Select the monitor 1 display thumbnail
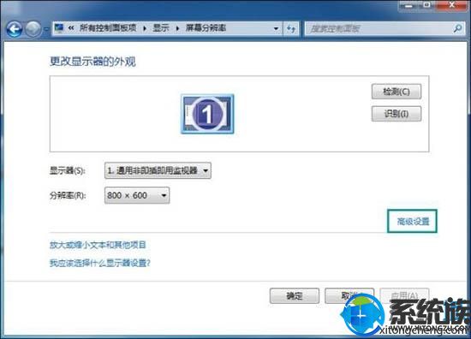 (207, 114)
